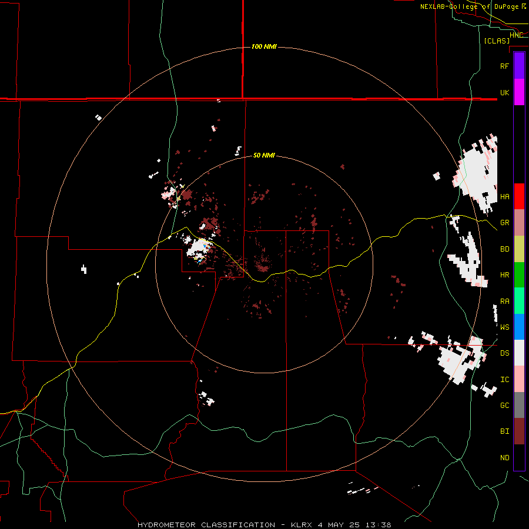Screen dimensions: 529x529
Task: Pick the HR green legend swatch
Action: click(519, 275)
